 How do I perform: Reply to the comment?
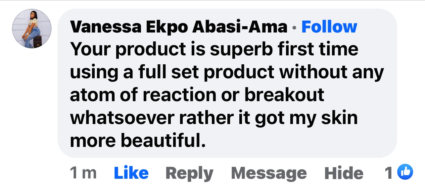click(189, 173)
